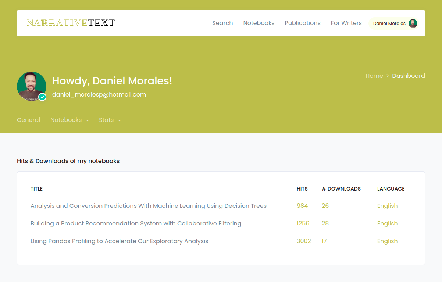Open the Publications page
Image resolution: width=442 pixels, height=282 pixels.
click(302, 23)
